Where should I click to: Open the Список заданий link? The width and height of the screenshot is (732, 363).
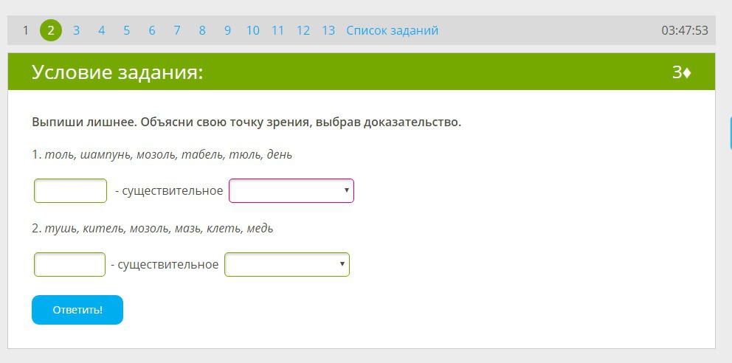pos(392,30)
